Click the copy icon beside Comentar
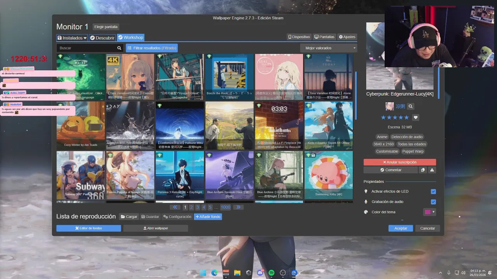This screenshot has height=279, width=497. point(423,170)
